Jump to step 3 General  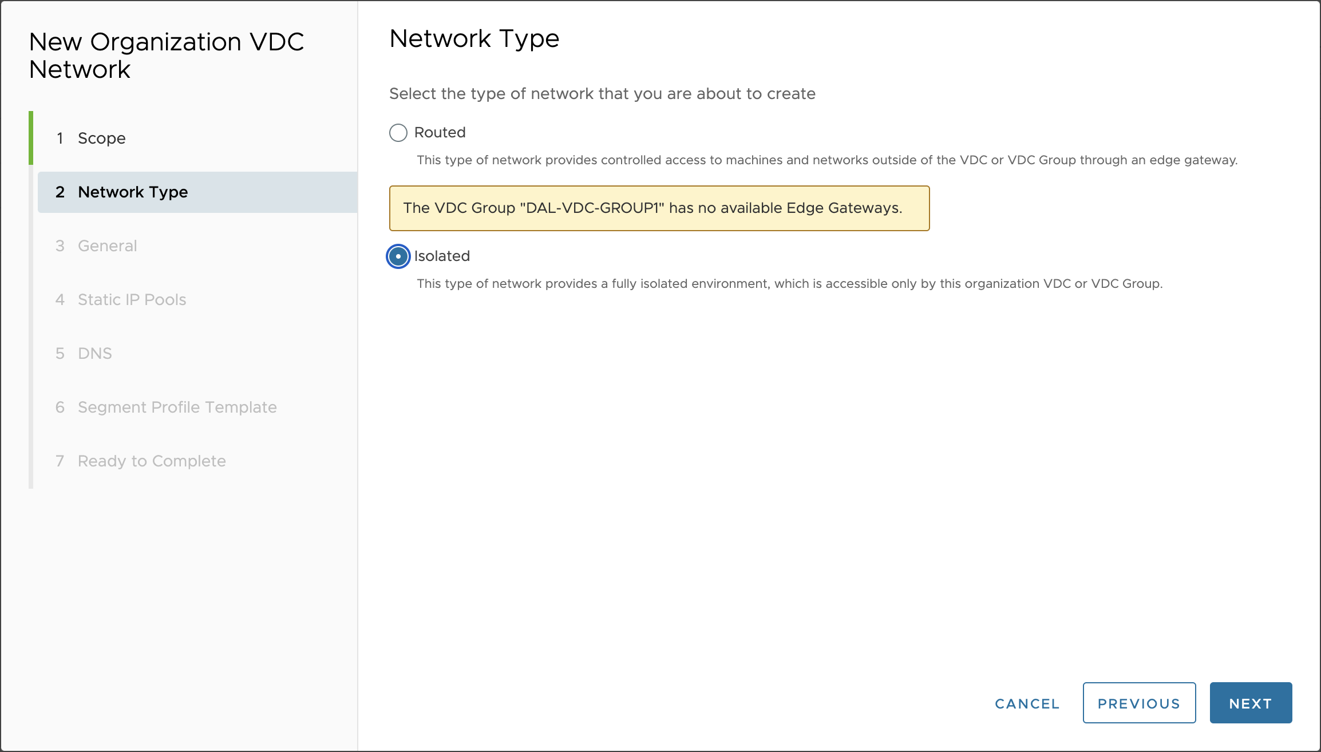point(107,246)
